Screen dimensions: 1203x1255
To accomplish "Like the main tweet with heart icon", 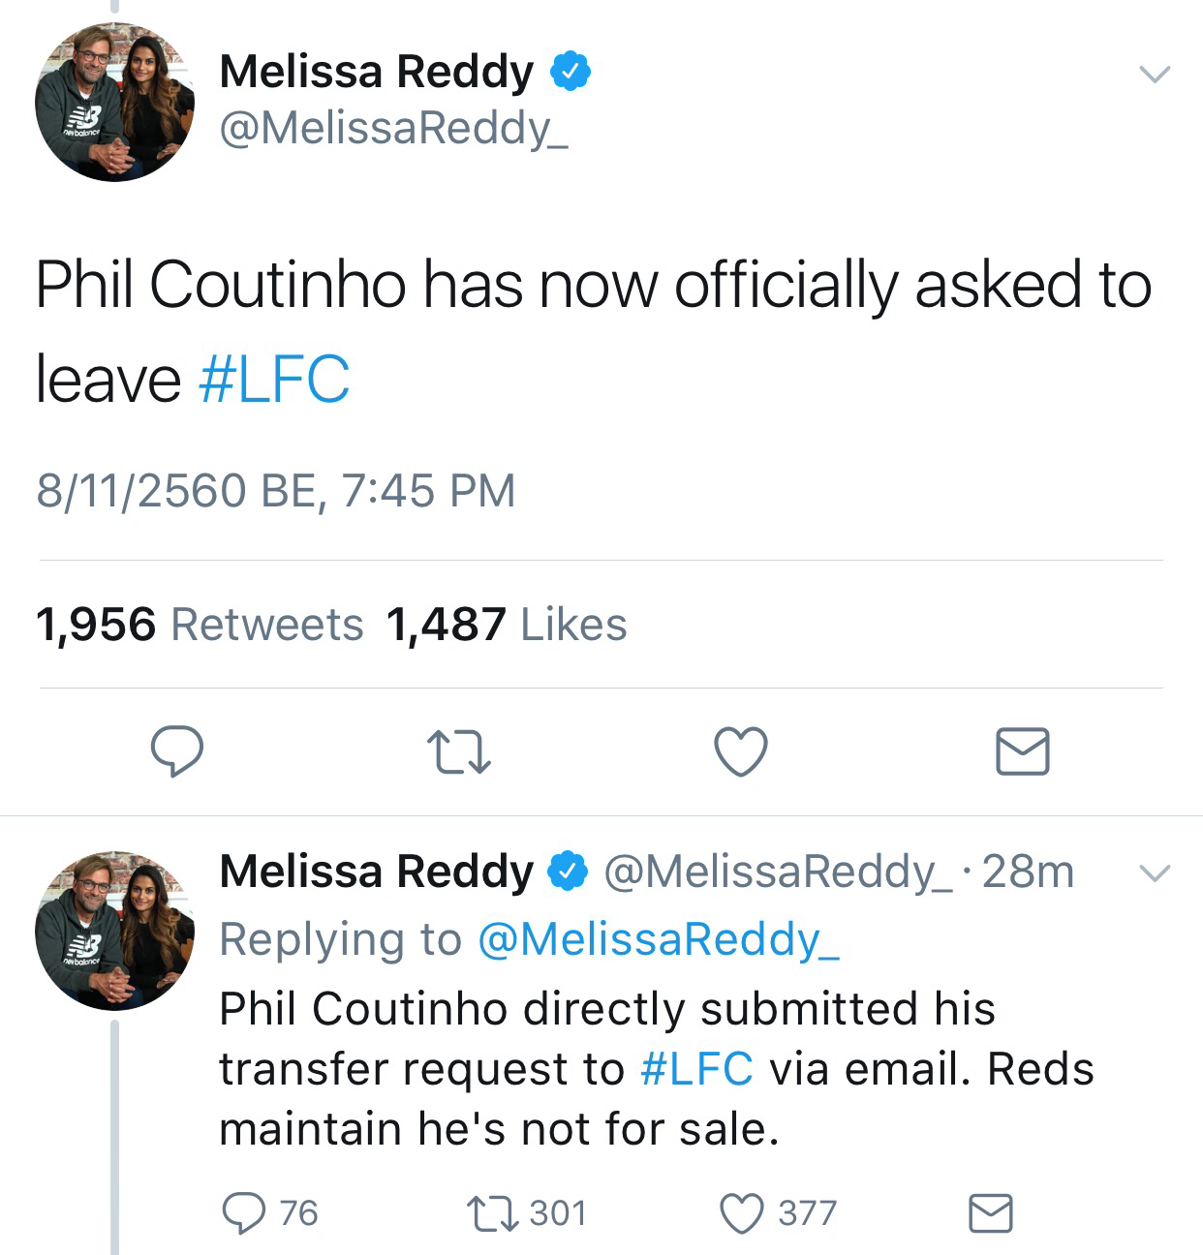I will pyautogui.click(x=741, y=752).
